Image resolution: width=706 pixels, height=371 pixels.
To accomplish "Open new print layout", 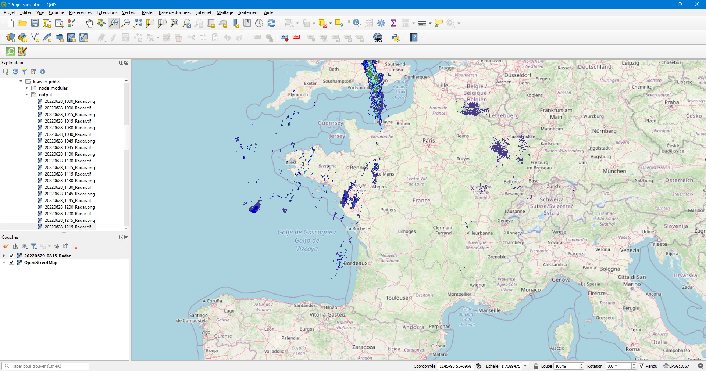I will tap(47, 23).
